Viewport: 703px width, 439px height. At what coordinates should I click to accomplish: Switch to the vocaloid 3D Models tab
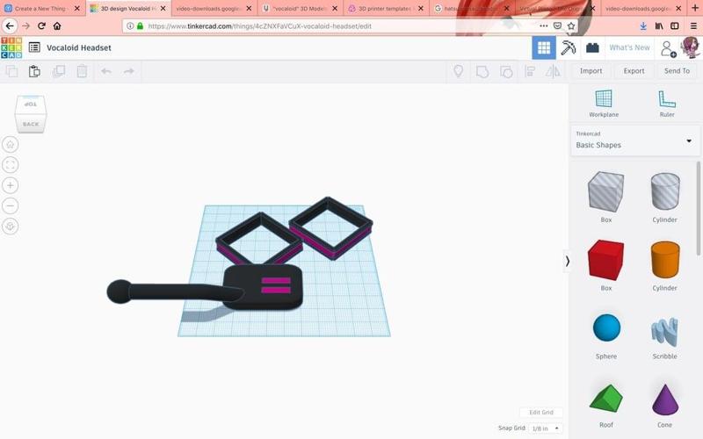click(x=300, y=9)
